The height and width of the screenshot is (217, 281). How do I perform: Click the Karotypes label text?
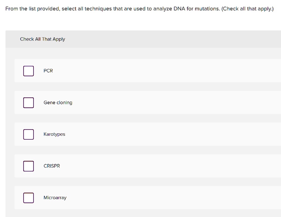pyautogui.click(x=54, y=134)
